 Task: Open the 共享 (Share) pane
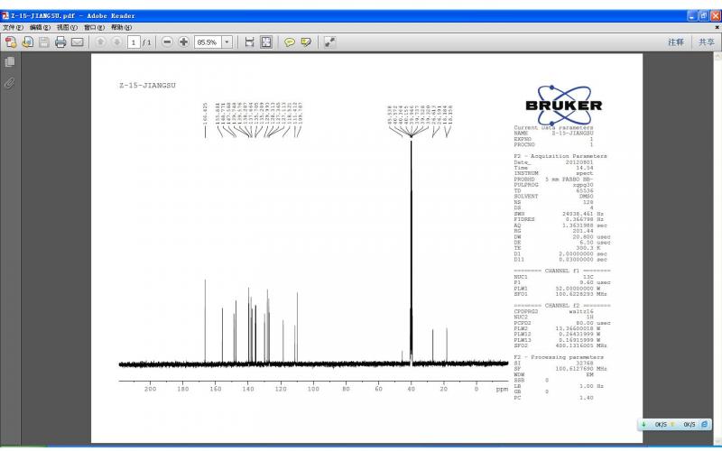(x=707, y=42)
